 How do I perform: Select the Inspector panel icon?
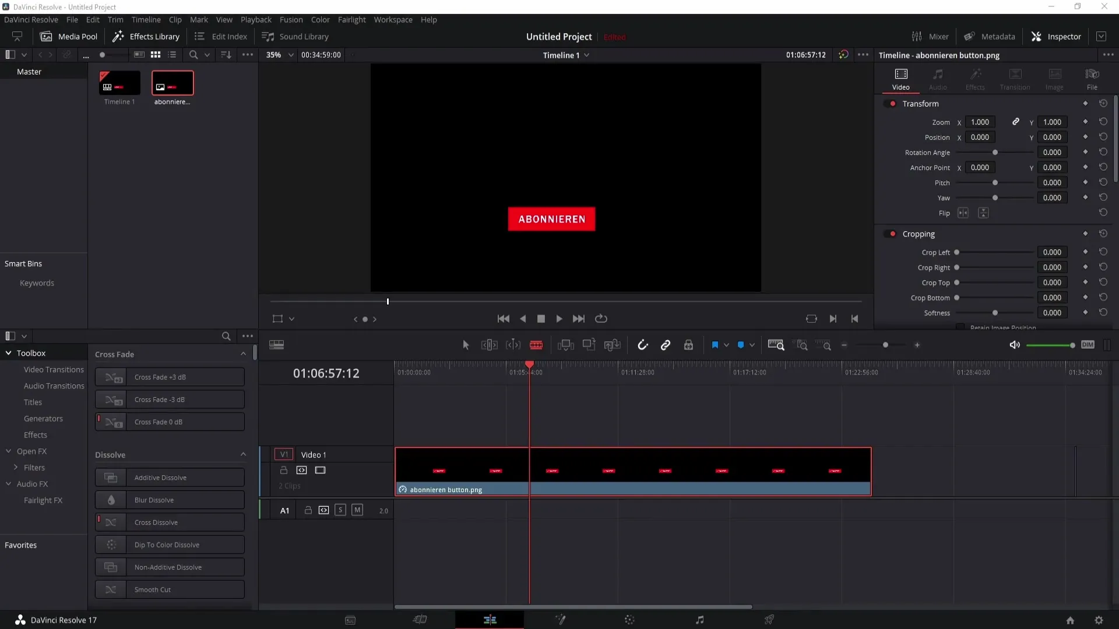coord(1036,36)
